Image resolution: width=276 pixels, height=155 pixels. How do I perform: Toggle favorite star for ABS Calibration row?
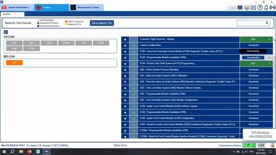pyautogui.click(x=125, y=76)
